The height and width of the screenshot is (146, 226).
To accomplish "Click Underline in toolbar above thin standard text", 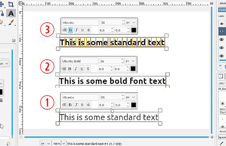I will point(82,105).
